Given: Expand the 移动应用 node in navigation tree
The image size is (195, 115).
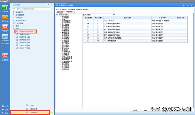Looking at the screenshot, I should click(x=14, y=18).
